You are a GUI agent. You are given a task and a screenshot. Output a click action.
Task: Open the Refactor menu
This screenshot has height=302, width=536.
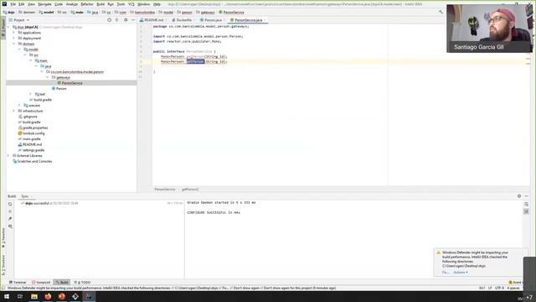coord(87,4)
